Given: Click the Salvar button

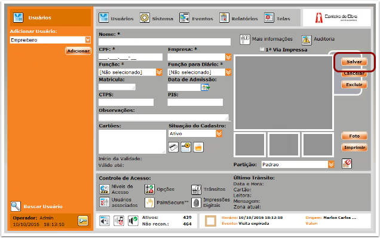Looking at the screenshot, I should pyautogui.click(x=354, y=62).
